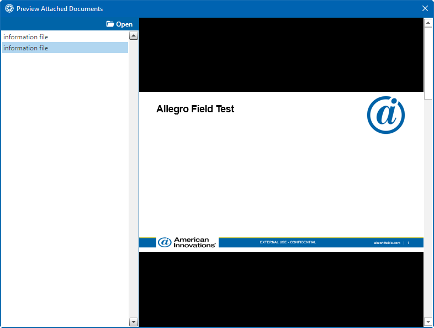This screenshot has height=328, width=434.
Task: Click the American Innovations footer logo
Action: (187, 242)
